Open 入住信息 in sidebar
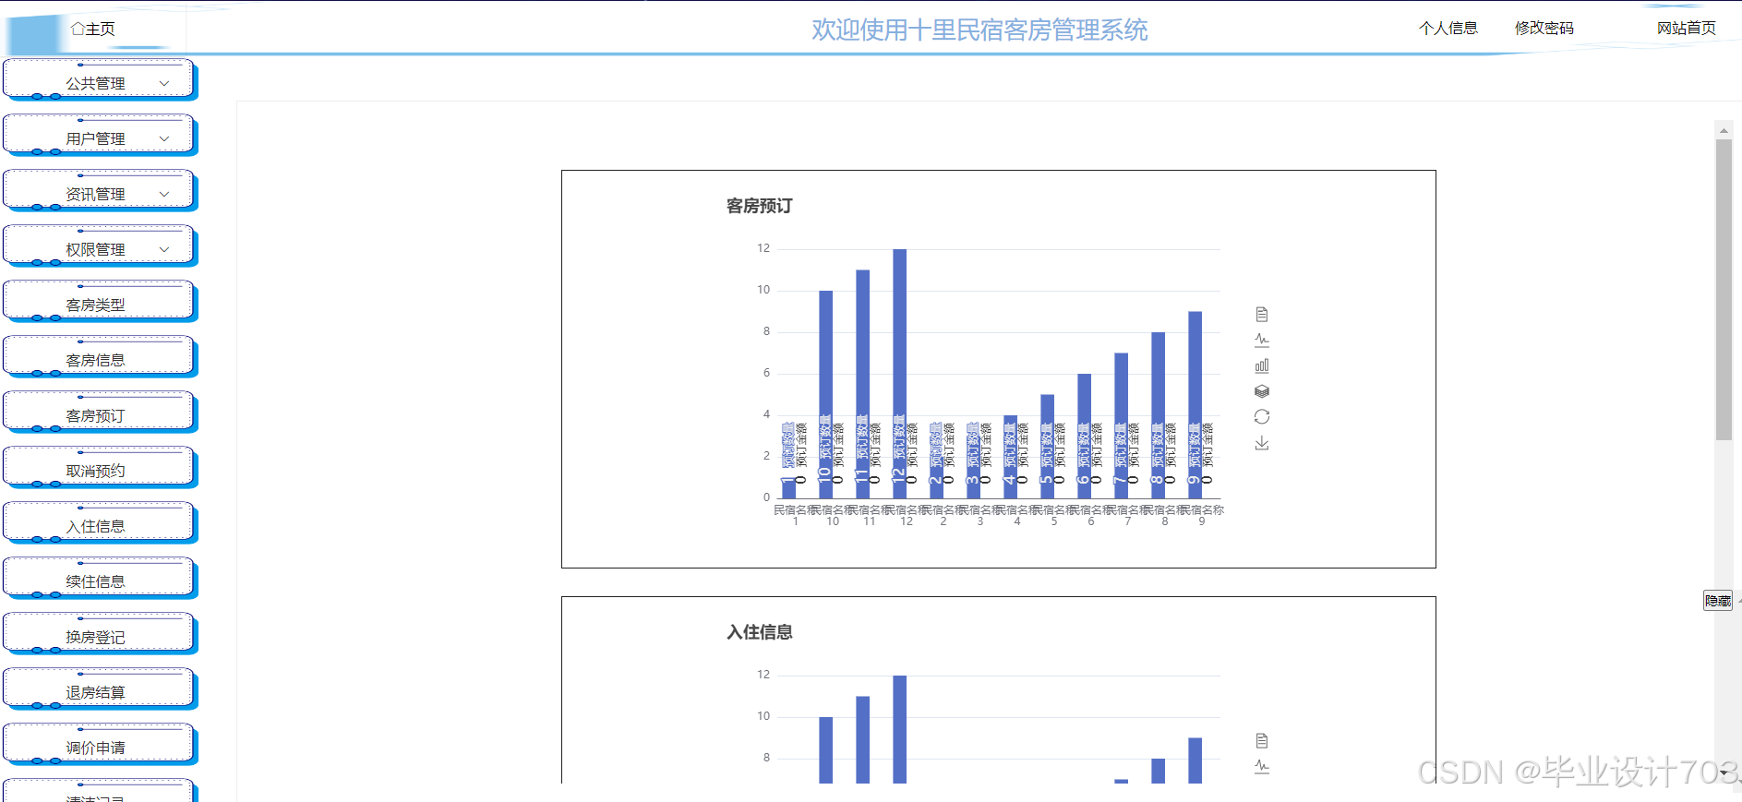This screenshot has width=1742, height=802. (100, 524)
